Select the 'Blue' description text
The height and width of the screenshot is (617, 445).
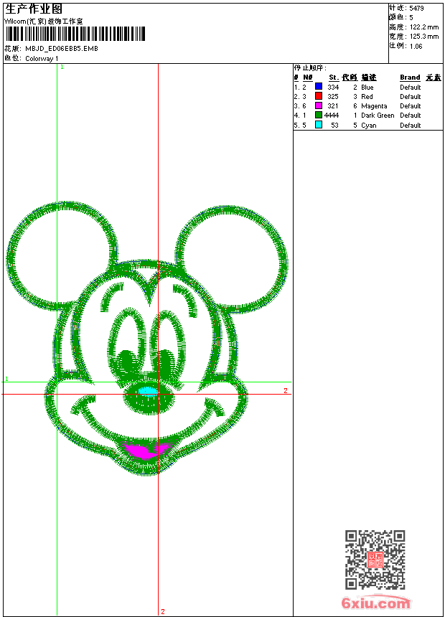(x=367, y=88)
